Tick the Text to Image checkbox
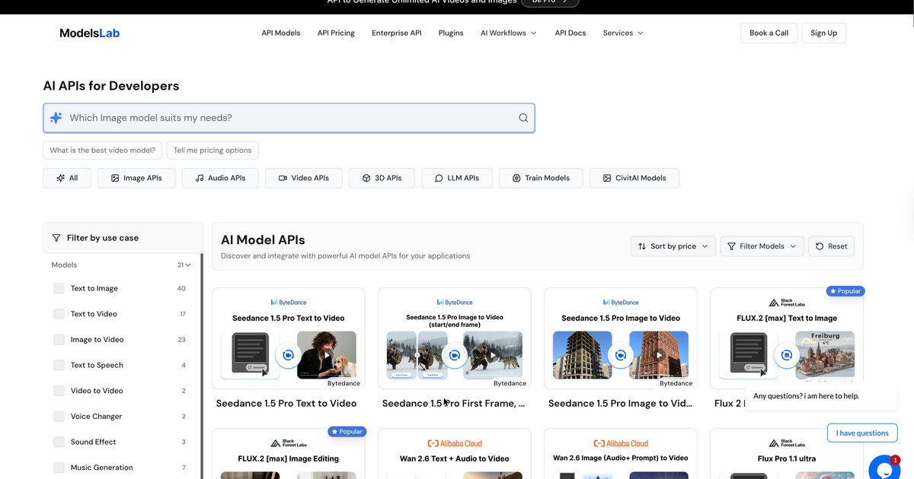This screenshot has width=914, height=479. pyautogui.click(x=59, y=288)
